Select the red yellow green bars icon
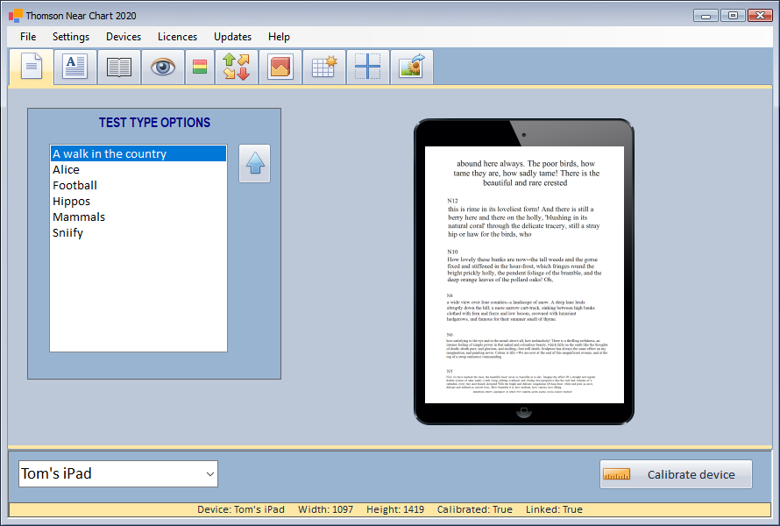This screenshot has height=526, width=780. click(x=200, y=67)
